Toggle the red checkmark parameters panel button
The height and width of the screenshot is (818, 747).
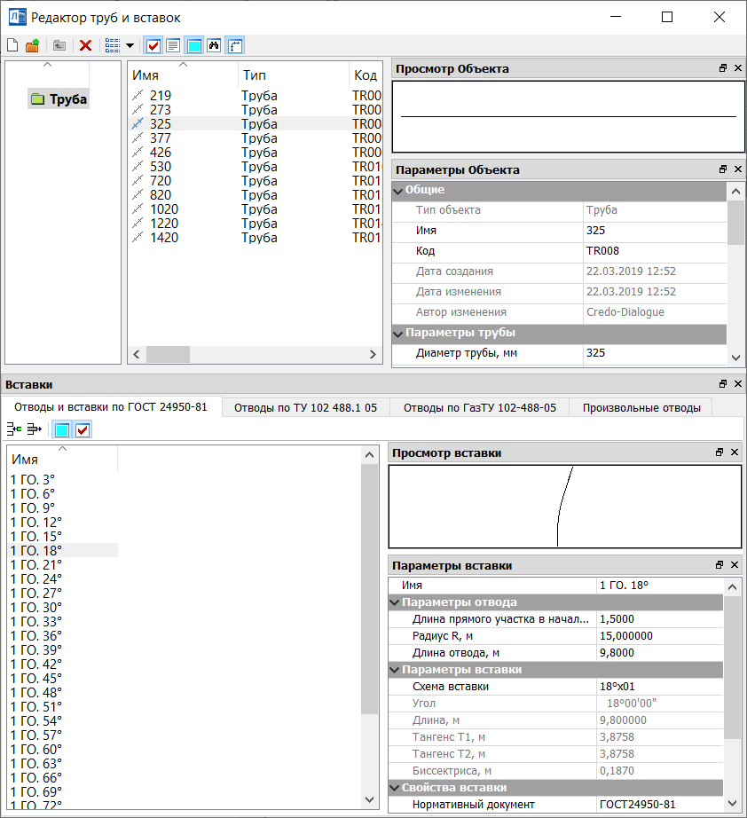coord(153,46)
